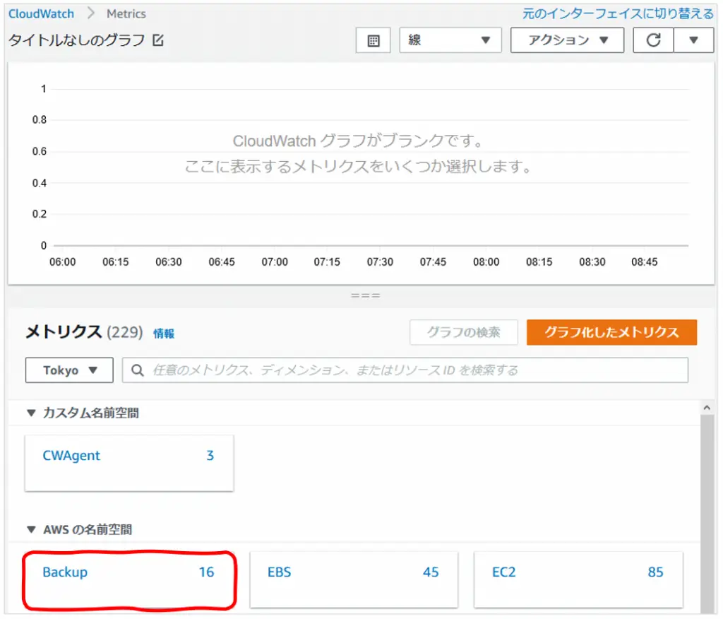Open the EC2 namespace card
The image size is (723, 619).
pos(578,579)
